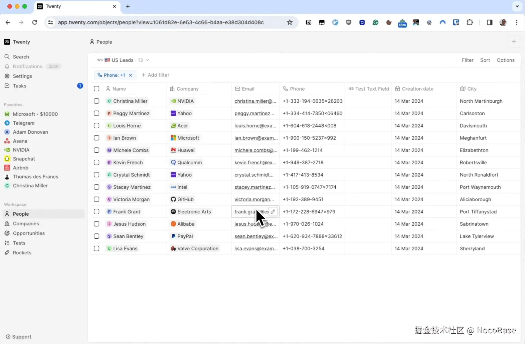Open Tests workspace section
Screen dimensions: 525x344
click(x=19, y=243)
